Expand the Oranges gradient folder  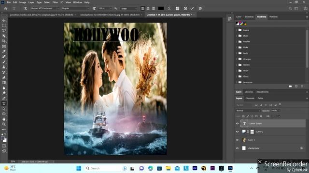click(237, 59)
